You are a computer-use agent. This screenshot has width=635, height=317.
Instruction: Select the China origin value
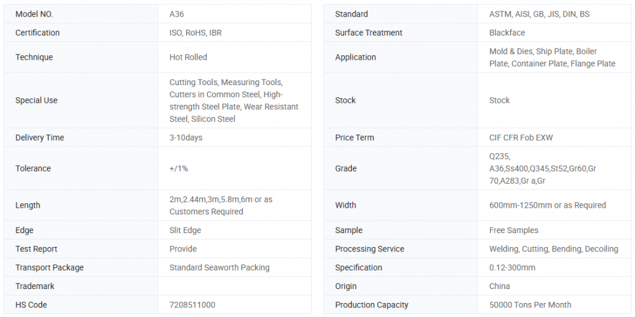pyautogui.click(x=499, y=287)
